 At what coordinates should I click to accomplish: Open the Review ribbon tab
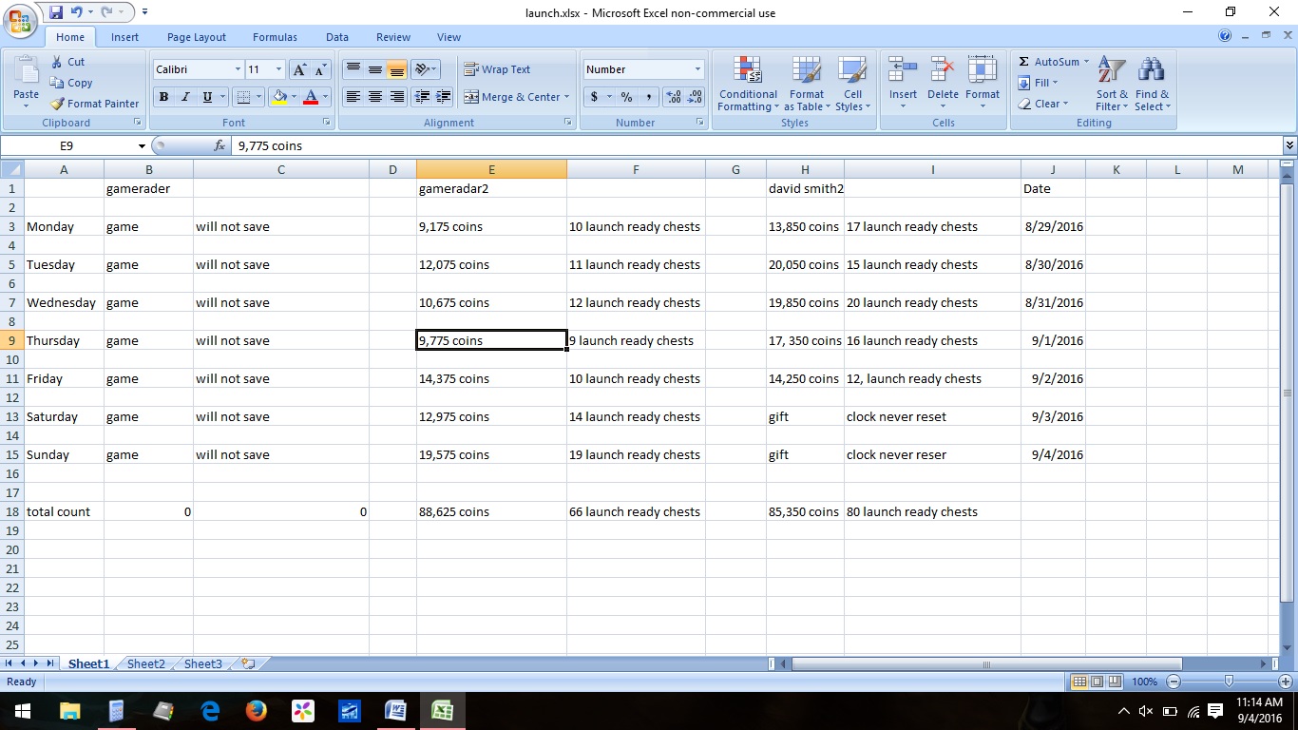click(x=393, y=37)
